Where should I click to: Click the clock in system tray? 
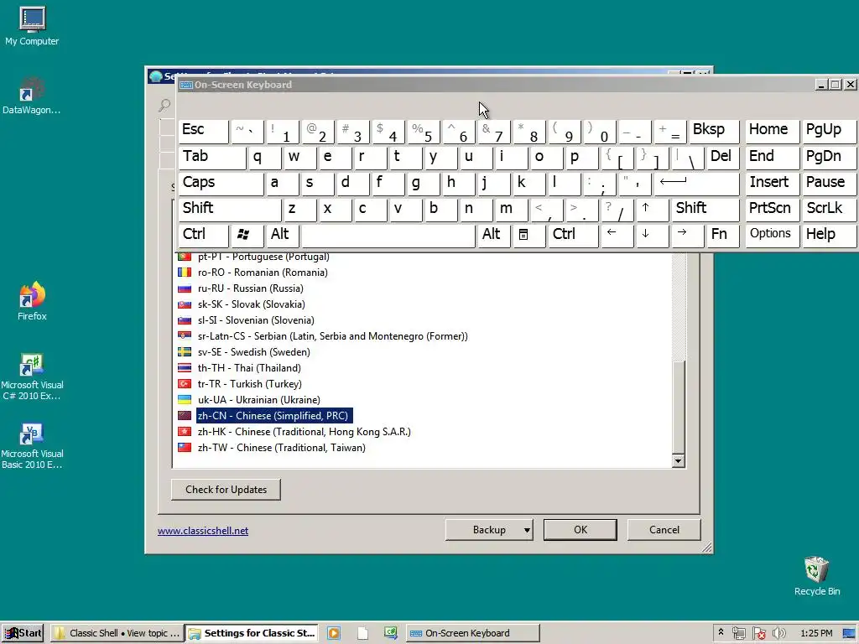coord(816,634)
